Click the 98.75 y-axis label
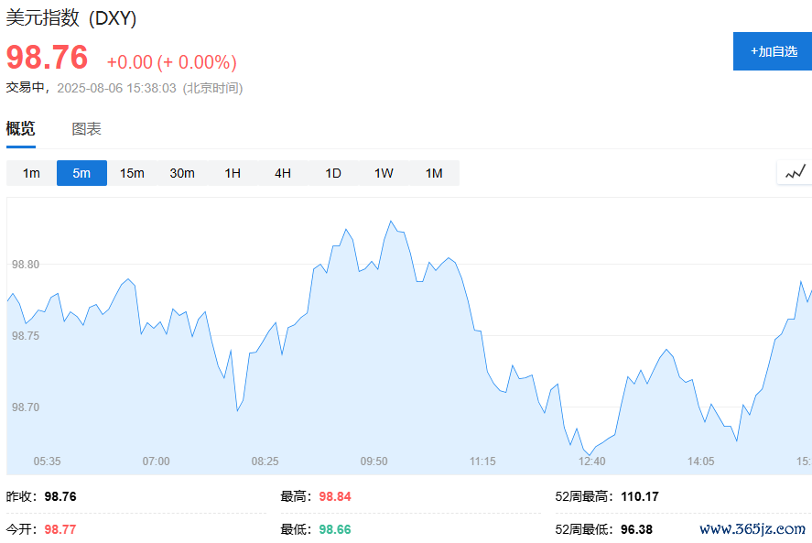 [x=26, y=336]
